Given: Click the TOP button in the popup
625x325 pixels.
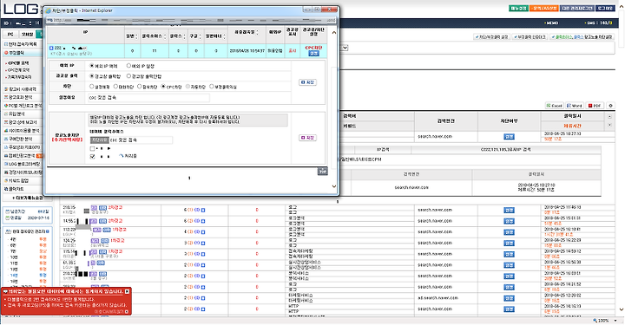Looking at the screenshot, I should click(322, 171).
